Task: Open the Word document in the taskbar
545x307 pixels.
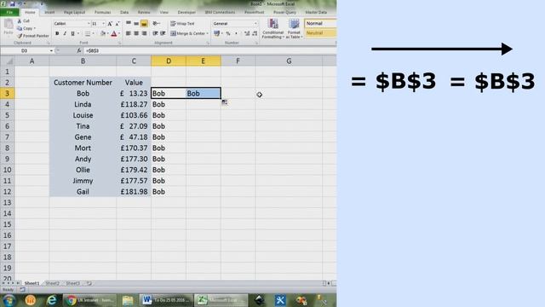Action: click(x=165, y=300)
